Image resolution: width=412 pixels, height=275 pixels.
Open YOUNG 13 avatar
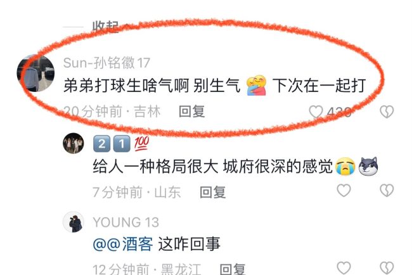click(74, 222)
